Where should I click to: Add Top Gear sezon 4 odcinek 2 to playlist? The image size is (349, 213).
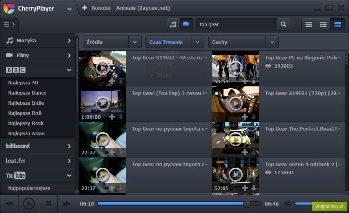click(x=245, y=188)
